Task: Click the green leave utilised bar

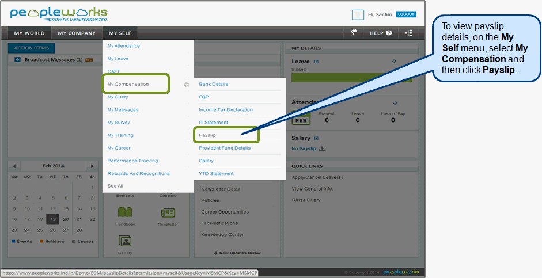Action: tap(352, 78)
